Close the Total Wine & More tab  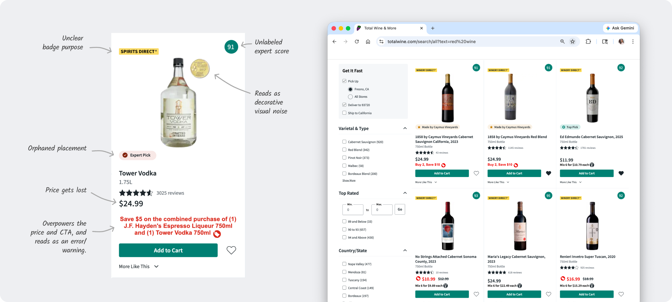tap(421, 28)
